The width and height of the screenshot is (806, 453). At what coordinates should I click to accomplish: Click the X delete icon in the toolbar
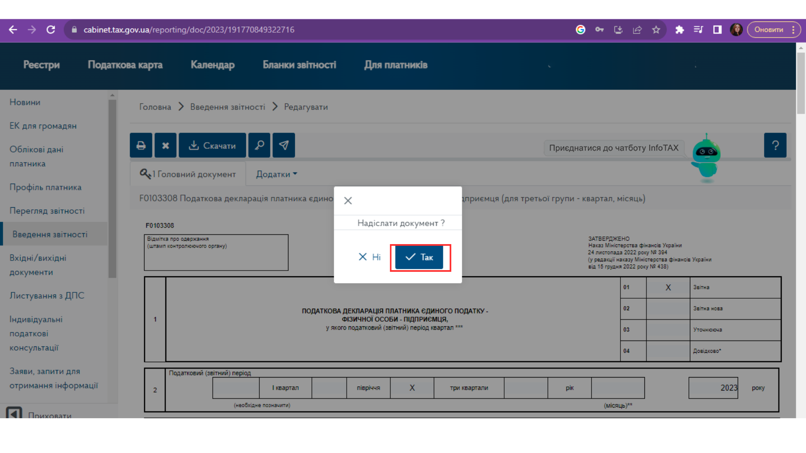[165, 146]
